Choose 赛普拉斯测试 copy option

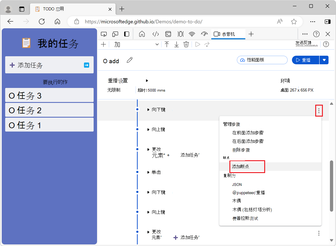point(245,219)
